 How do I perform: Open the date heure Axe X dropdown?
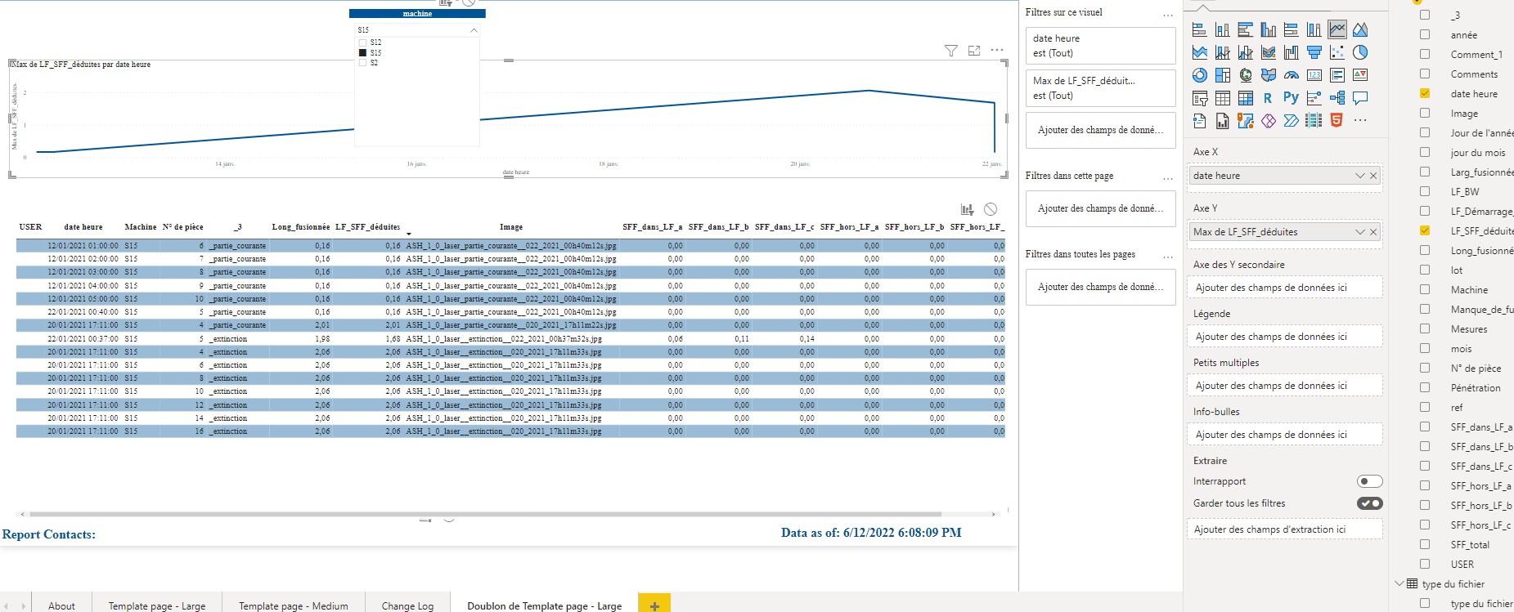click(1359, 176)
